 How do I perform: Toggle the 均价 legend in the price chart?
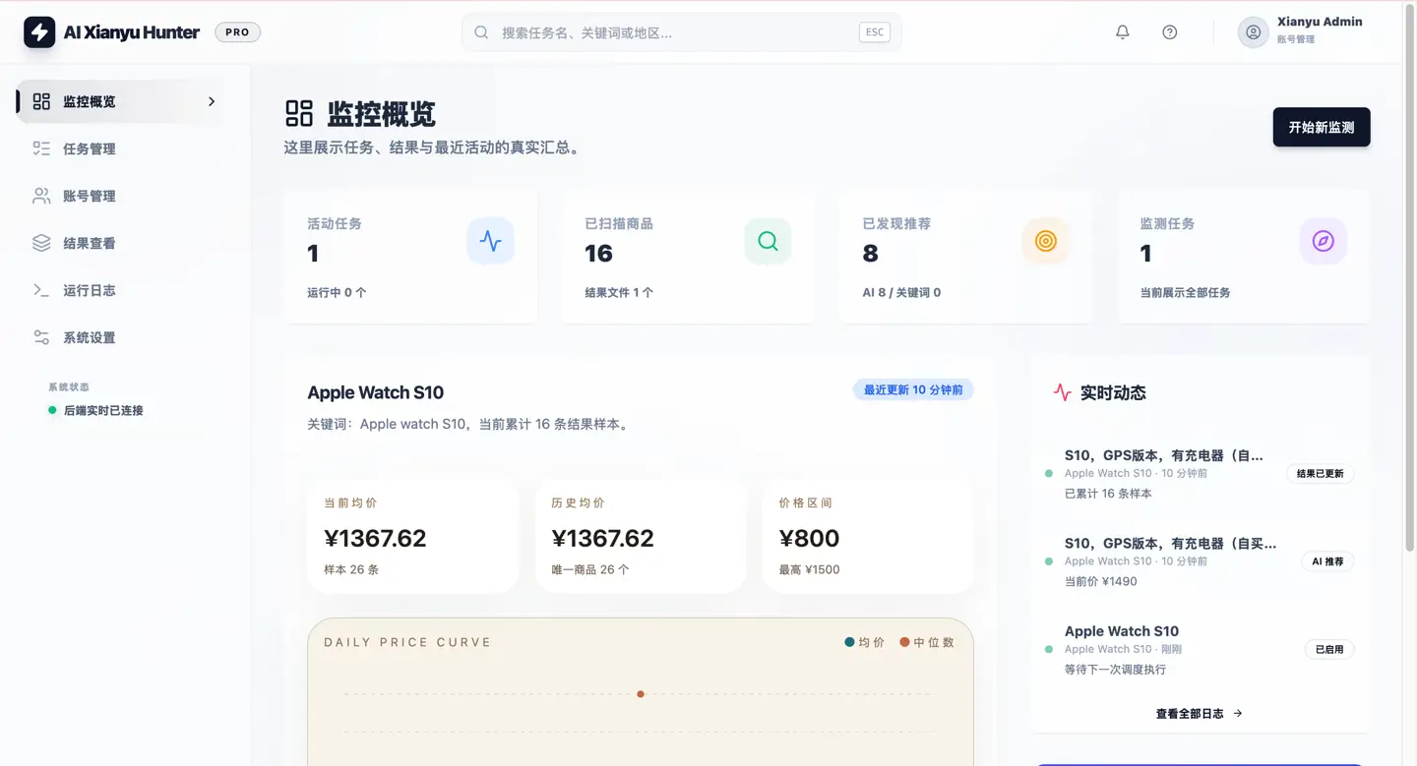[x=859, y=641]
